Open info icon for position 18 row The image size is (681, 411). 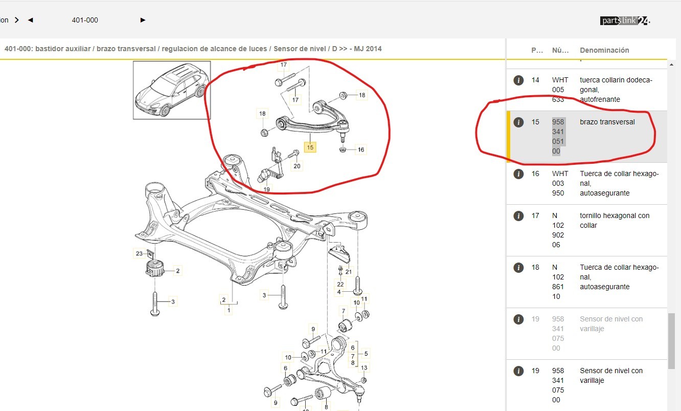click(518, 268)
